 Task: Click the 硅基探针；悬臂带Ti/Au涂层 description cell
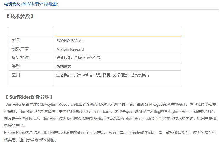(78, 58)
